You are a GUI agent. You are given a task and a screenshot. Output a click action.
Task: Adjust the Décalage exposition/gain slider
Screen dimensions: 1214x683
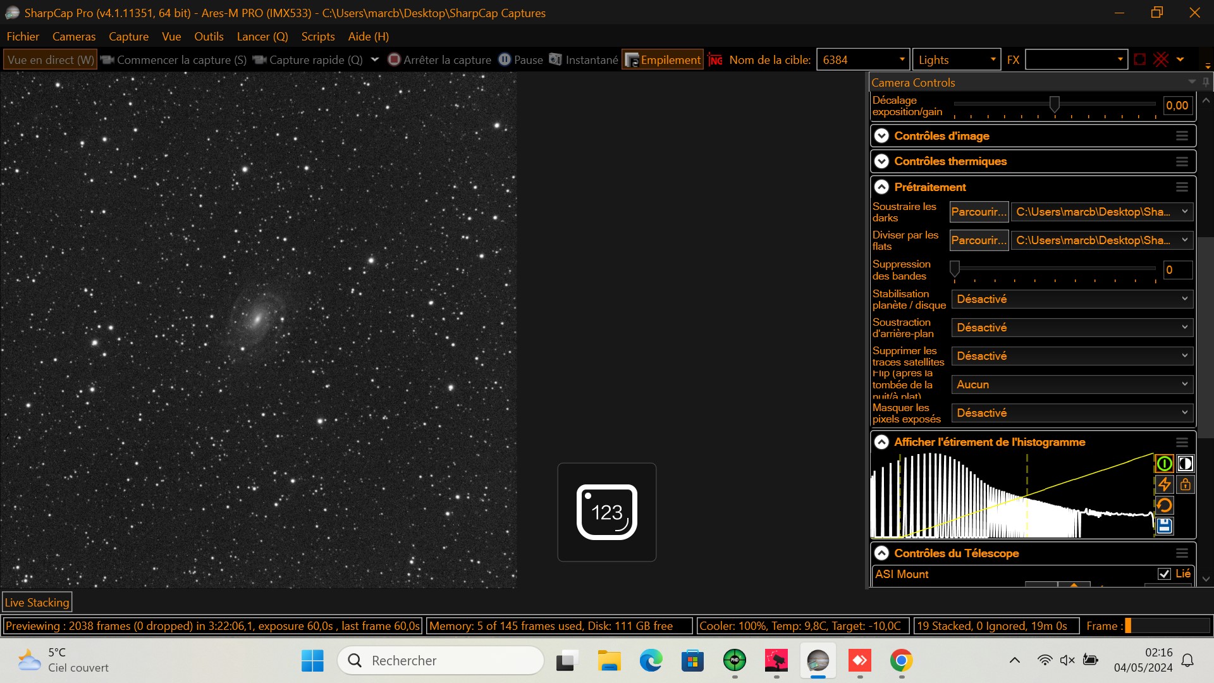point(1055,104)
